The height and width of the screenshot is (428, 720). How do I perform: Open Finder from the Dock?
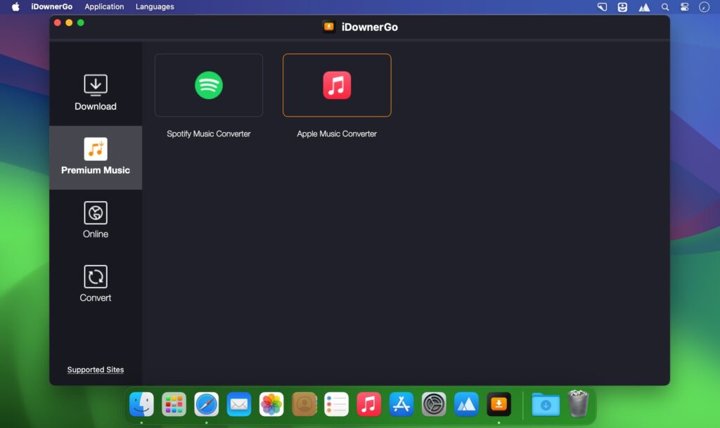pyautogui.click(x=141, y=404)
